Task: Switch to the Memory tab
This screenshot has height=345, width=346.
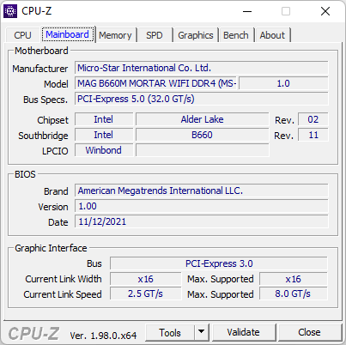Action: point(115,35)
